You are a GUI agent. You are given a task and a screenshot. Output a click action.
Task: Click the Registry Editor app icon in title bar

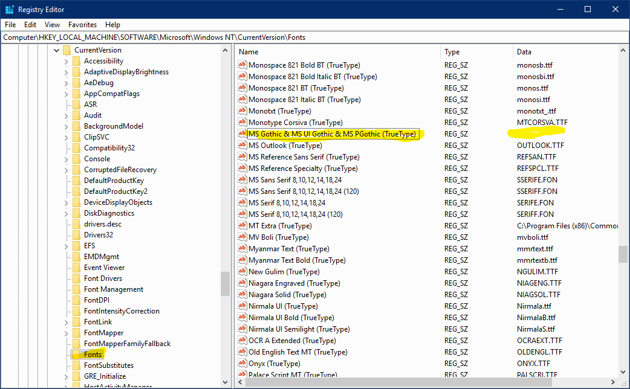tap(9, 9)
